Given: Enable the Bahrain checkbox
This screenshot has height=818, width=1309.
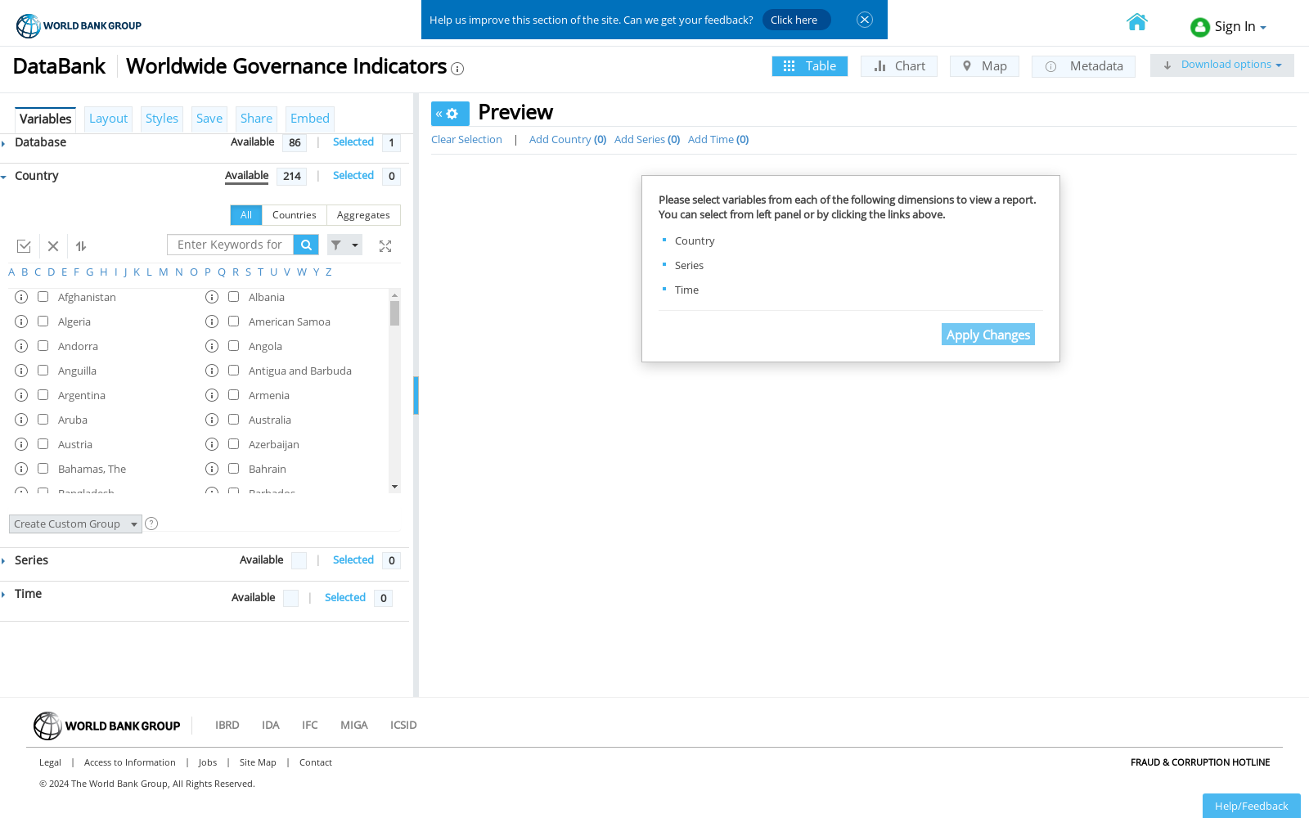Looking at the screenshot, I should (233, 468).
